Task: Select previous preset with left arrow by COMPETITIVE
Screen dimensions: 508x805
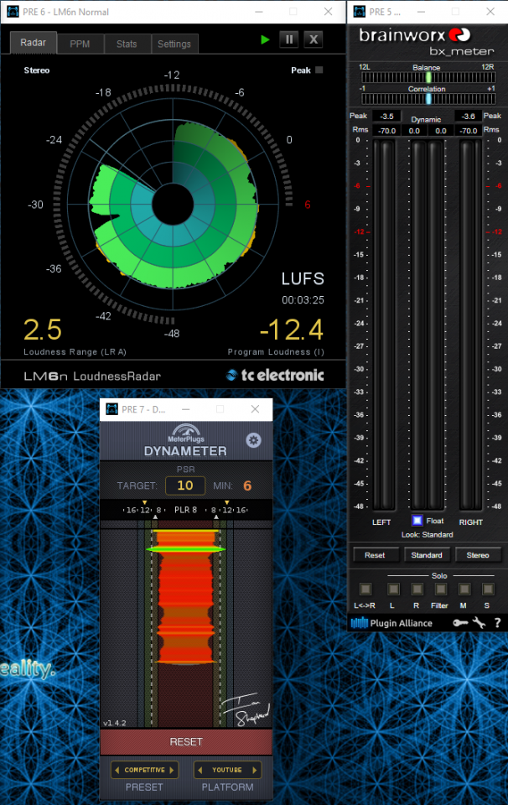Action: [117, 770]
